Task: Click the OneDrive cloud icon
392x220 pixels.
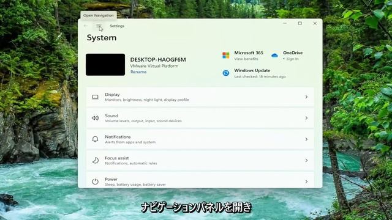Action: [x=274, y=56]
